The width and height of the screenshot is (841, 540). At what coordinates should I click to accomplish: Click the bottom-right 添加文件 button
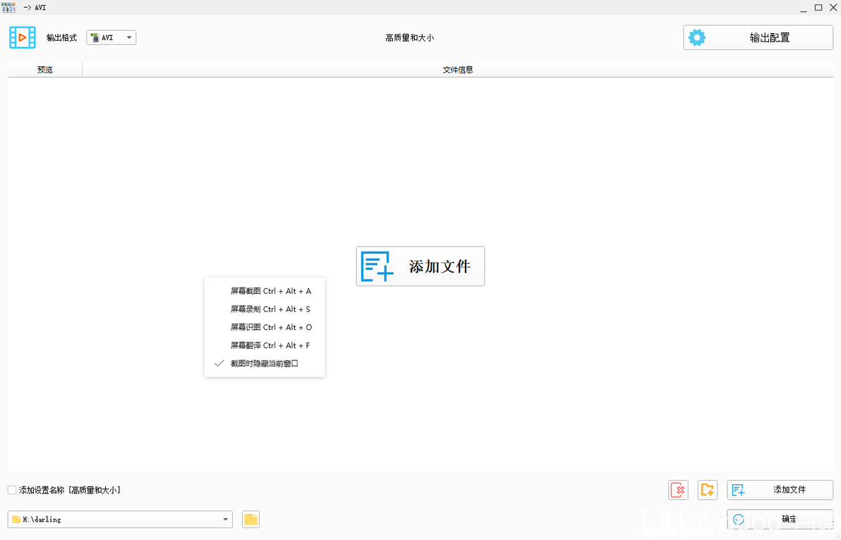780,490
